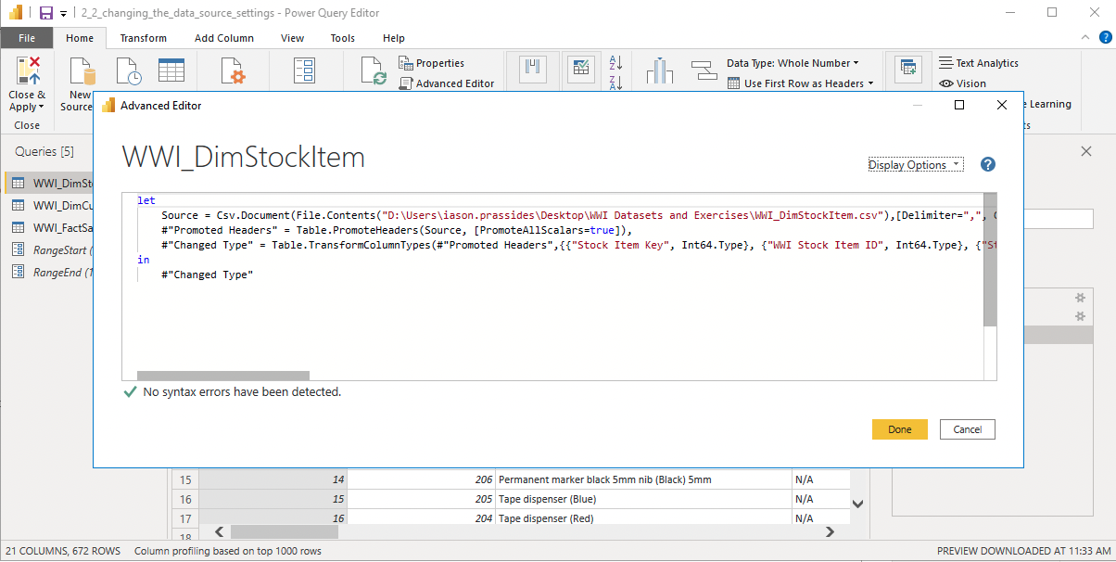Select the WWI_DimStockItem query
The image size is (1116, 562).
[51, 183]
